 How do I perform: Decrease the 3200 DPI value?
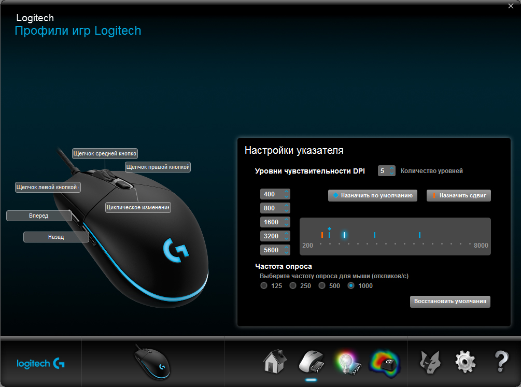pyautogui.click(x=286, y=238)
